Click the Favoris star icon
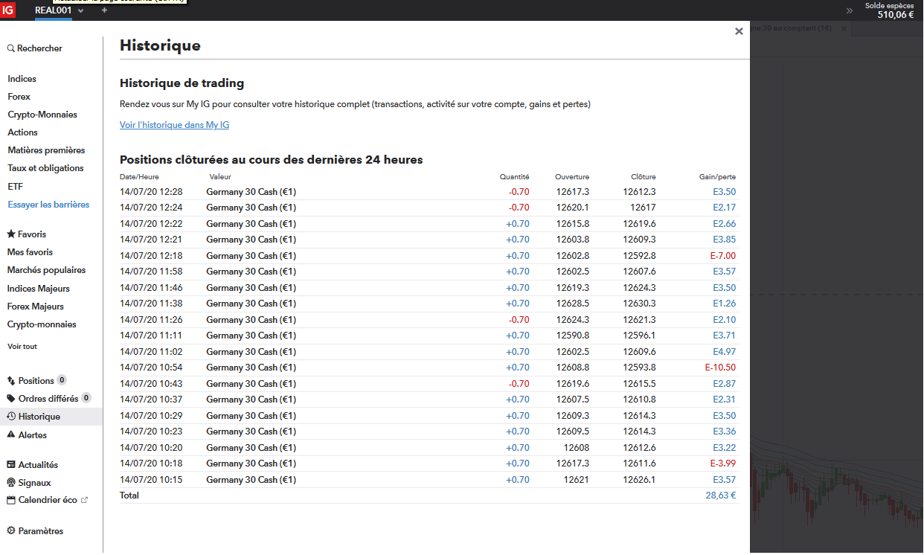Image resolution: width=924 pixels, height=555 pixels. click(x=11, y=234)
